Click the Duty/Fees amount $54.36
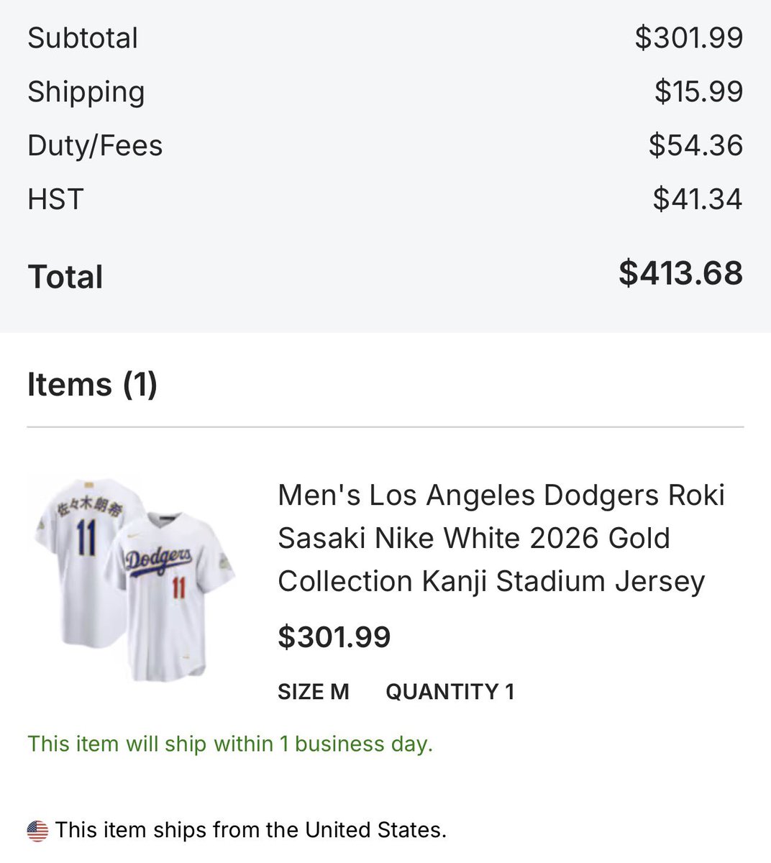This screenshot has height=863, width=771. tap(695, 145)
